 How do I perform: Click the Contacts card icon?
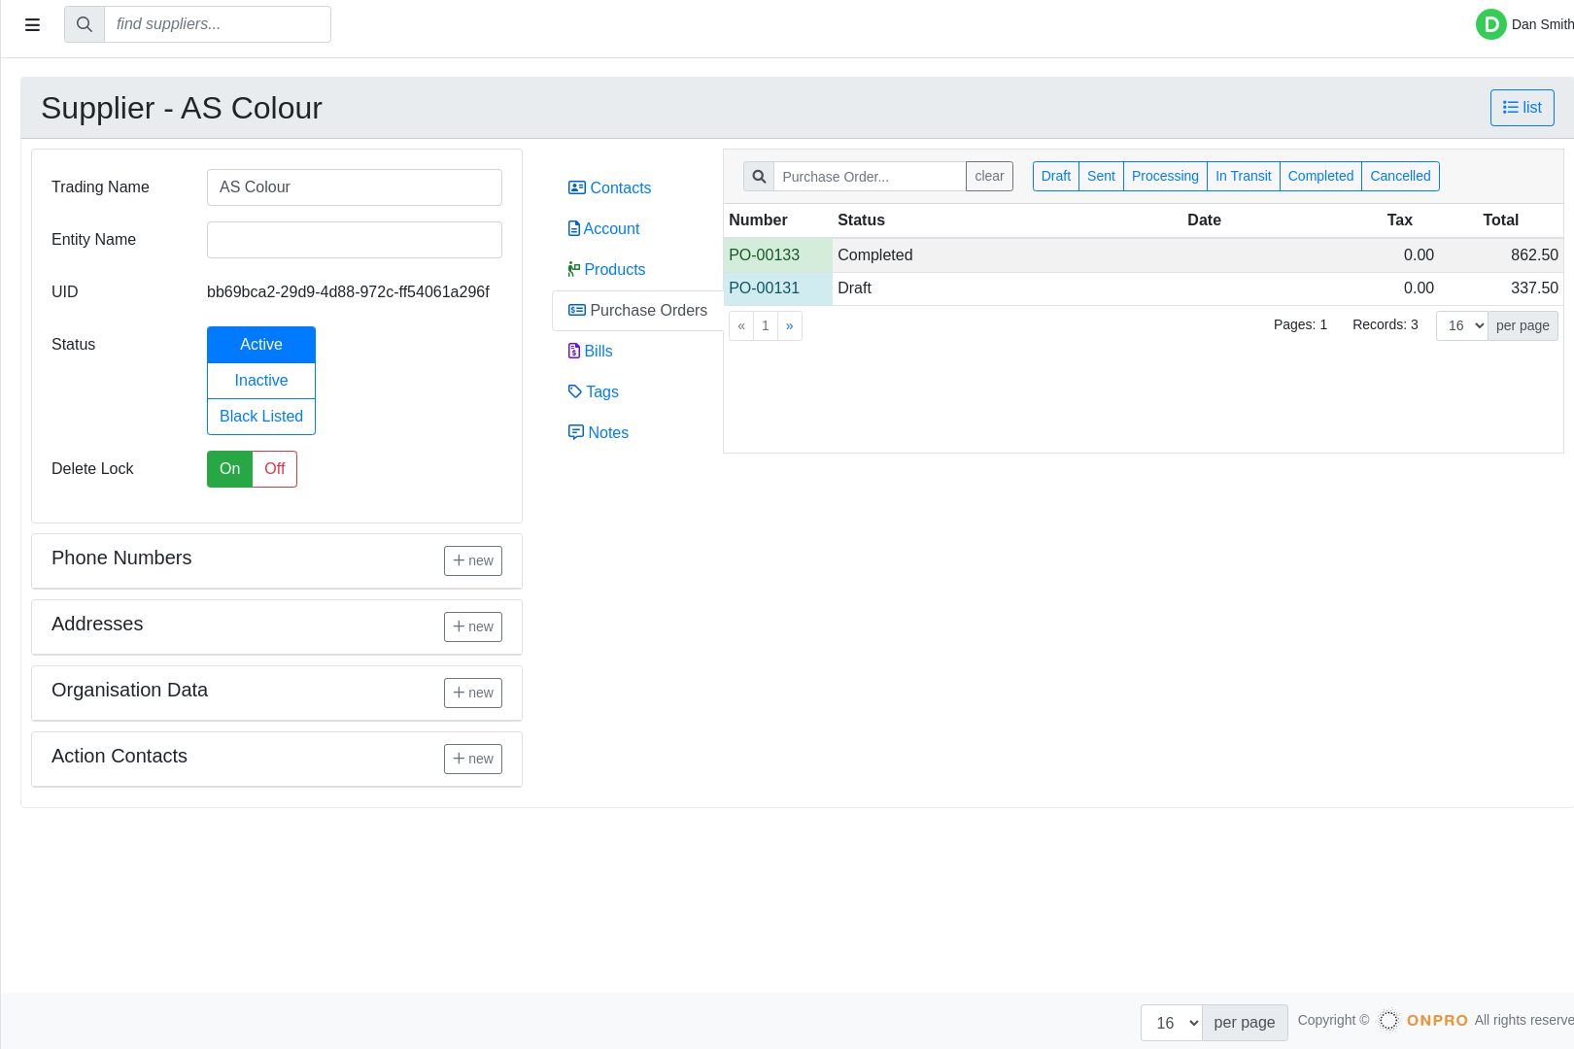point(577,187)
